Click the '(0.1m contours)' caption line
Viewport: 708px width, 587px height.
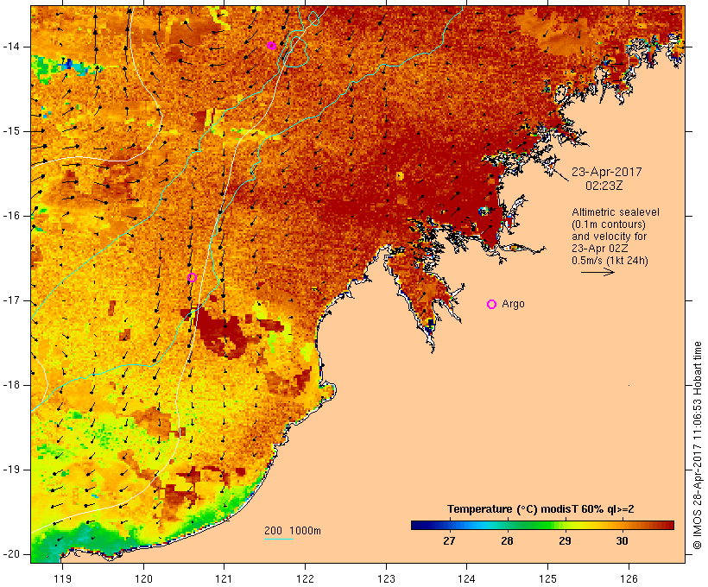point(609,224)
